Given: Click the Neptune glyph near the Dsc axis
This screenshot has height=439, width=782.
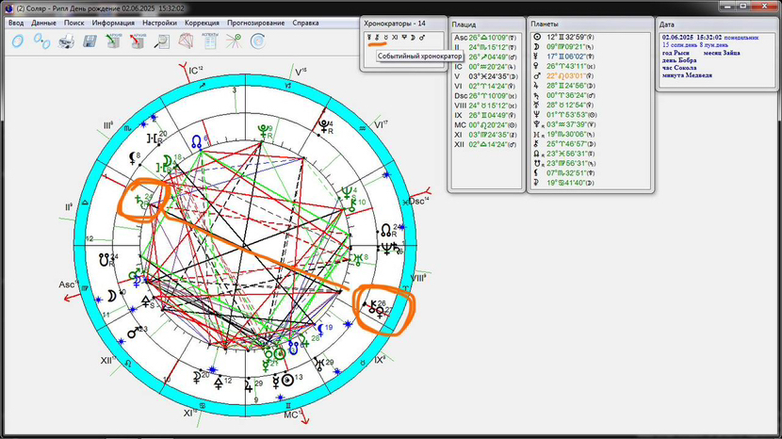Looking at the screenshot, I should (x=386, y=248).
